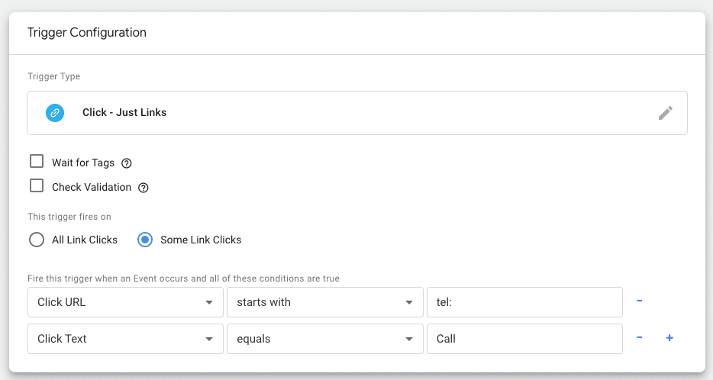Open help icon next to Wait for Tags

tap(127, 163)
